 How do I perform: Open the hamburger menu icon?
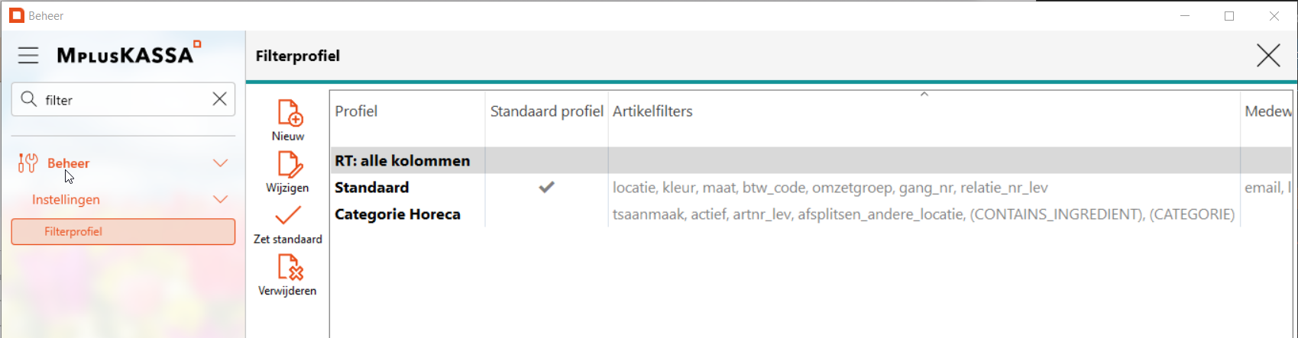point(28,55)
